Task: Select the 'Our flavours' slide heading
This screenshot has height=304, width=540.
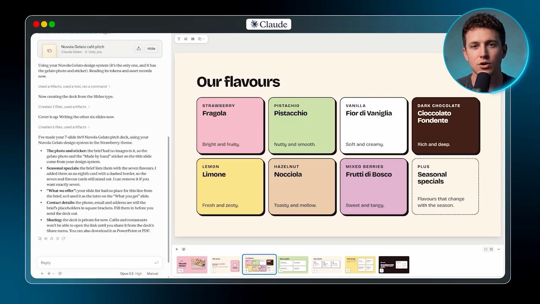Action: tap(238, 81)
